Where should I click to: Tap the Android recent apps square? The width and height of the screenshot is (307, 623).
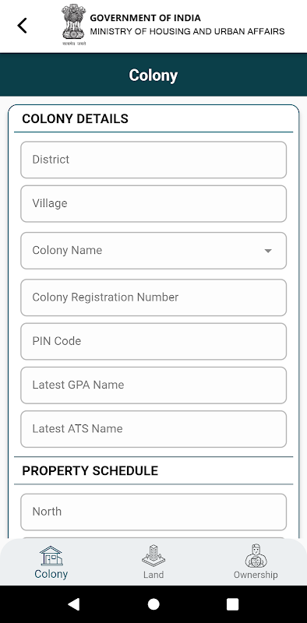pos(233,604)
